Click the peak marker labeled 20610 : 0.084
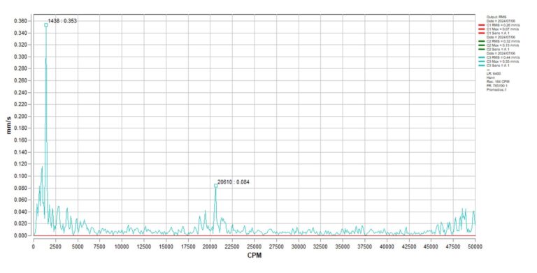This screenshot has height=273, width=537. [216, 186]
